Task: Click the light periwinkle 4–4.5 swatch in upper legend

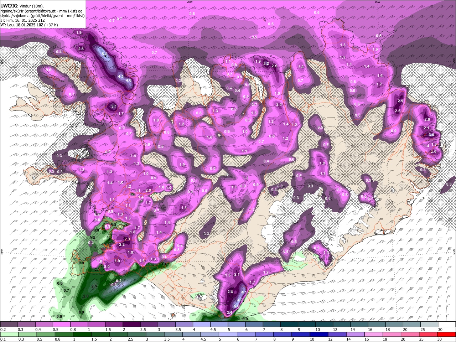Action: pos(202,324)
